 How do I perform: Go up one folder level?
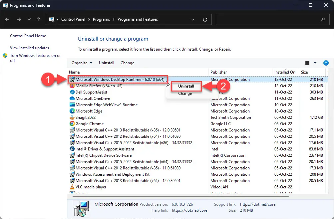pos(39,19)
